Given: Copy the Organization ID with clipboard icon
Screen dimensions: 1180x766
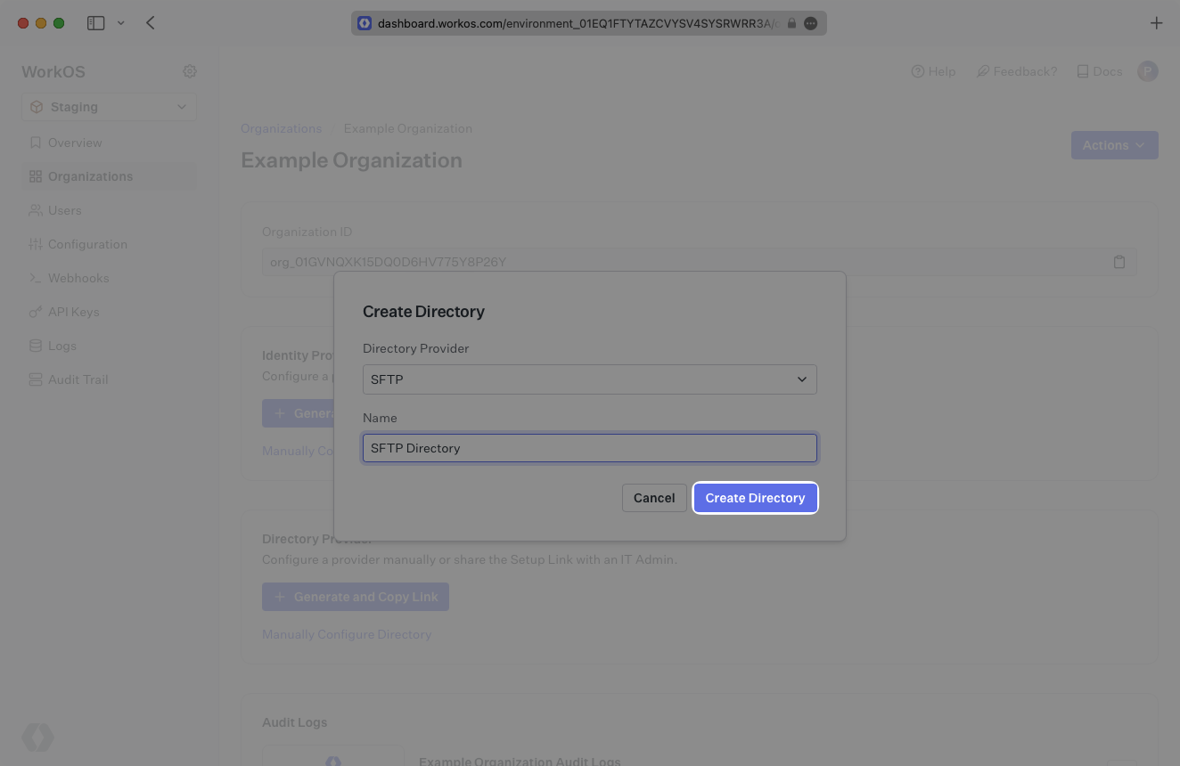Looking at the screenshot, I should coord(1119,261).
